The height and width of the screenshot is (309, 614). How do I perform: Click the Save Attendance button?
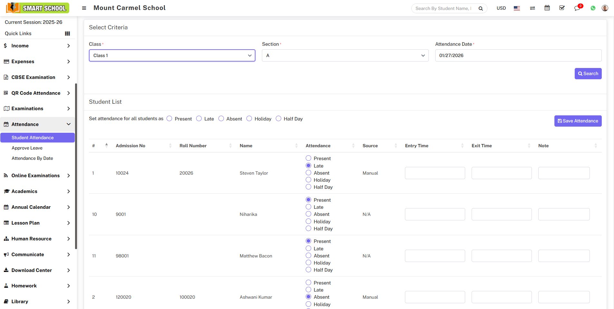point(578,121)
